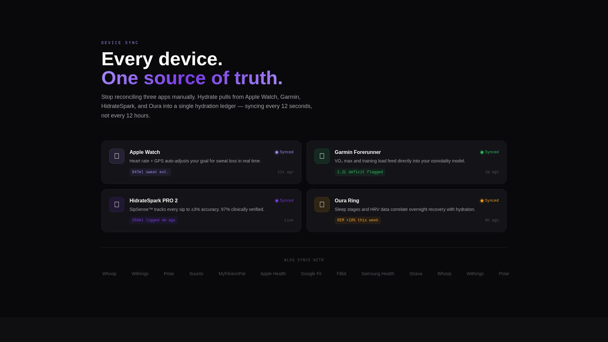Open the Apple Watch card title
Screen dimensions: 608x342
(145, 152)
